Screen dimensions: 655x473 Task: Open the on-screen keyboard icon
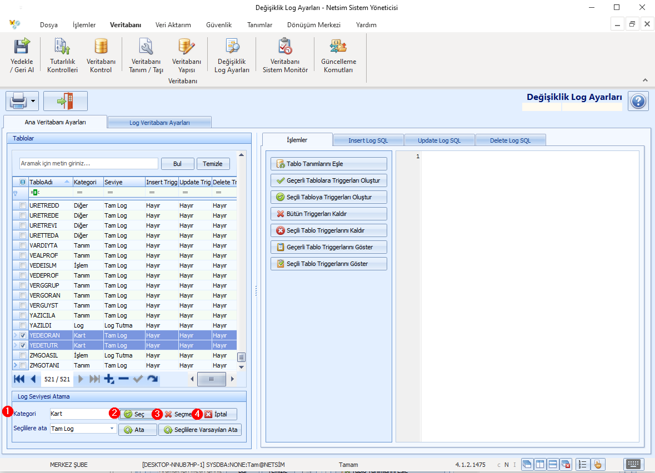pyautogui.click(x=633, y=464)
